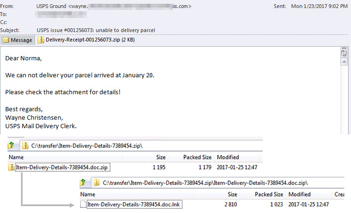Select the Item-Delivery-Details-7389454.doc.lnk file

(x=134, y=204)
